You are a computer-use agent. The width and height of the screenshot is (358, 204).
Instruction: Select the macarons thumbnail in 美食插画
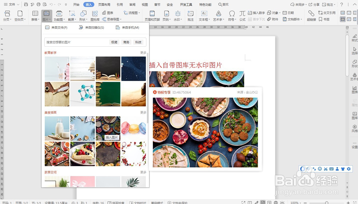(x=134, y=129)
